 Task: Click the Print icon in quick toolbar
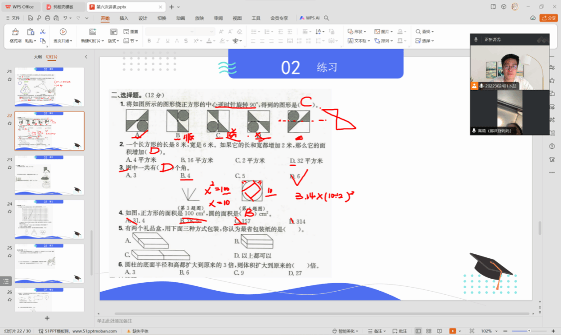47,18
